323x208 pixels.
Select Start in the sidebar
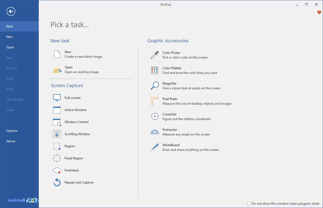tap(19, 26)
